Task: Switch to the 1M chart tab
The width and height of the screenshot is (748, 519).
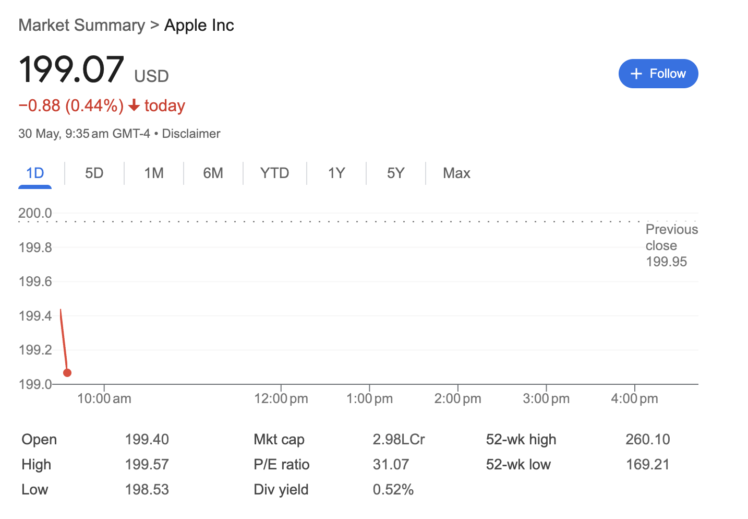Action: (154, 173)
